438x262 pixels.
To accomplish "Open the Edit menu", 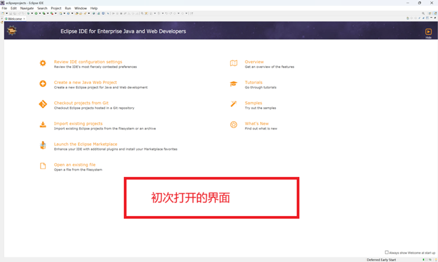I will pyautogui.click(x=13, y=8).
